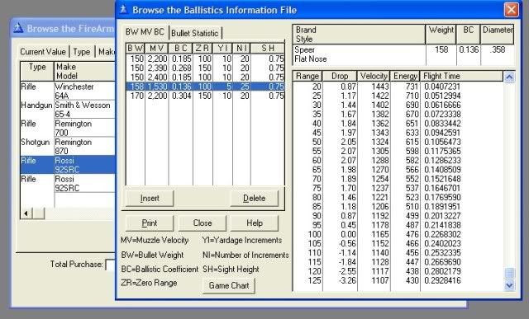The height and width of the screenshot is (319, 529).
Task: Click the Energy column header
Action: pos(405,76)
